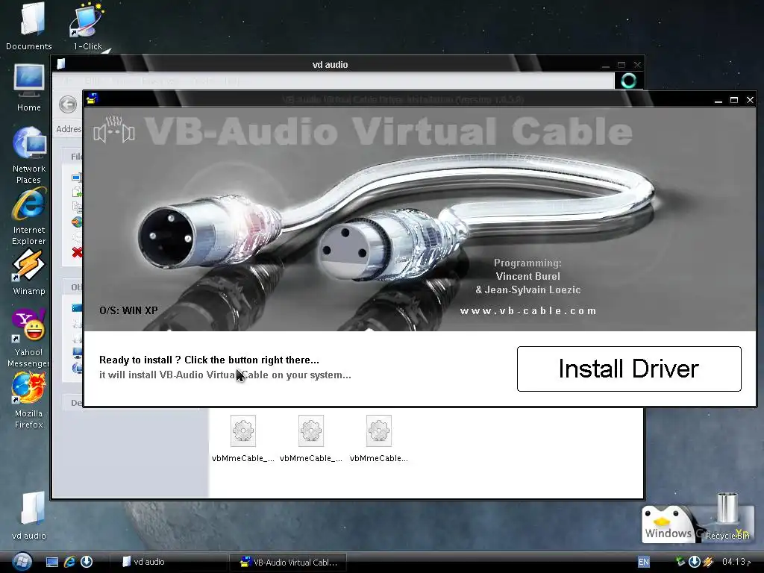764x573 pixels.
Task: Open the Home desktop icon
Action: coord(29,88)
